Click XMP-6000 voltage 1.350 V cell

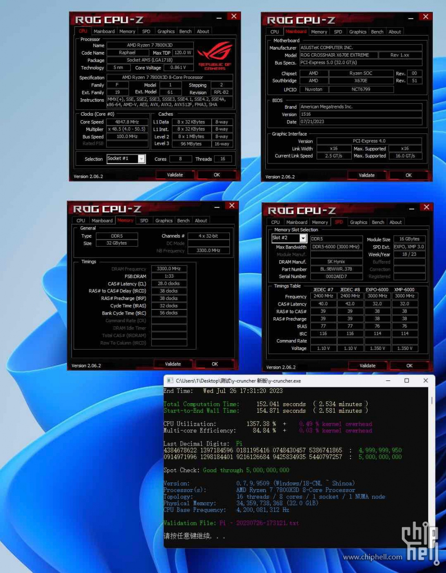pyautogui.click(x=405, y=348)
